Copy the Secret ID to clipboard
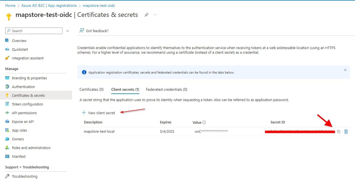 coord(338,132)
